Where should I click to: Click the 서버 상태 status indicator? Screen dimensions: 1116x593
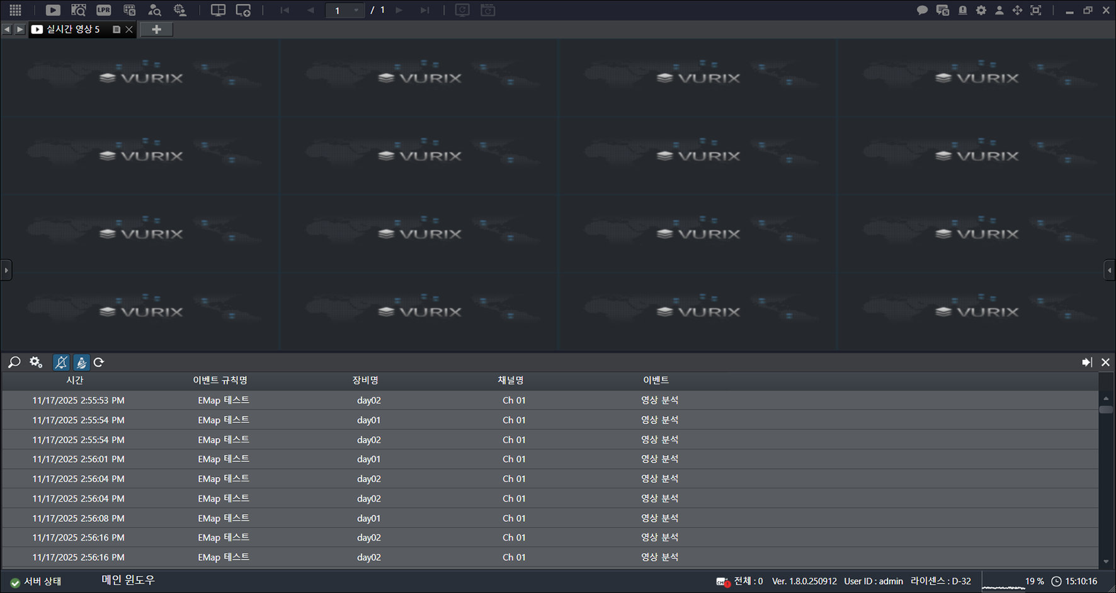coord(36,582)
